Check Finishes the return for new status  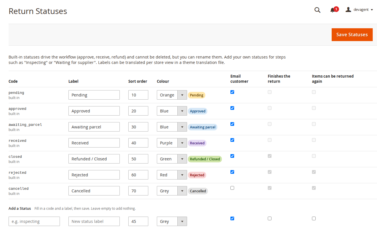(269, 218)
